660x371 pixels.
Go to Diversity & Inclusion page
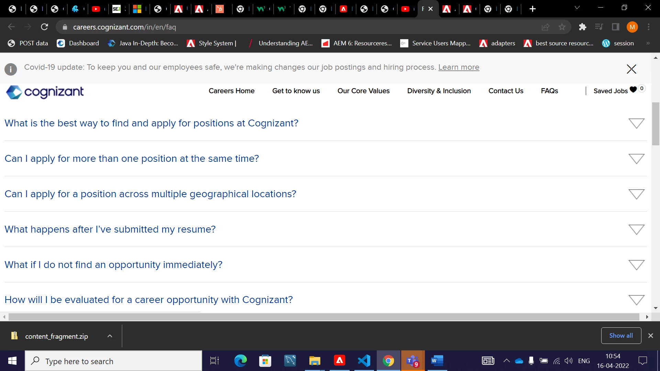point(439,91)
